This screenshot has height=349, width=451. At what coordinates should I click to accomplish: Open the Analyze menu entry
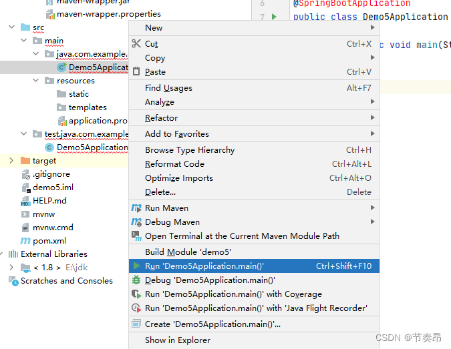pyautogui.click(x=254, y=101)
